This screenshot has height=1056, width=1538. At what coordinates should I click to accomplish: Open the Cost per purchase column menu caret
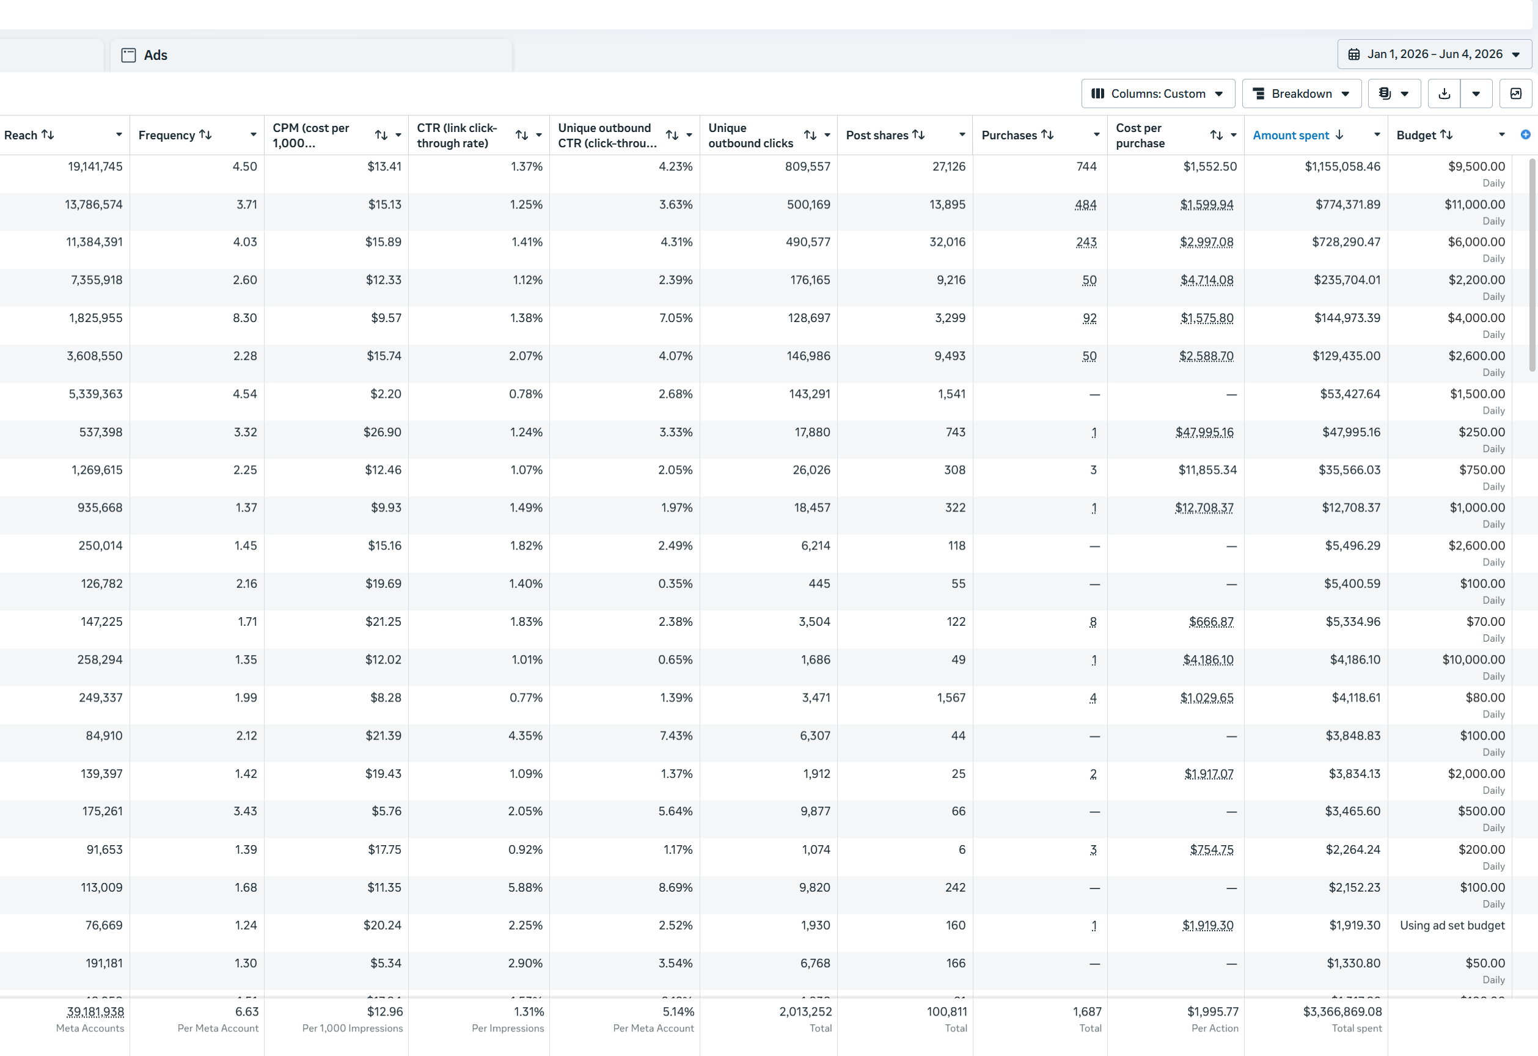point(1233,135)
